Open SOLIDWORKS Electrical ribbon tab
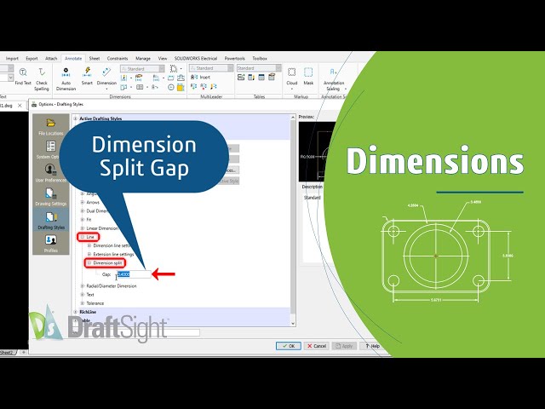This screenshot has width=545, height=409. 196,59
